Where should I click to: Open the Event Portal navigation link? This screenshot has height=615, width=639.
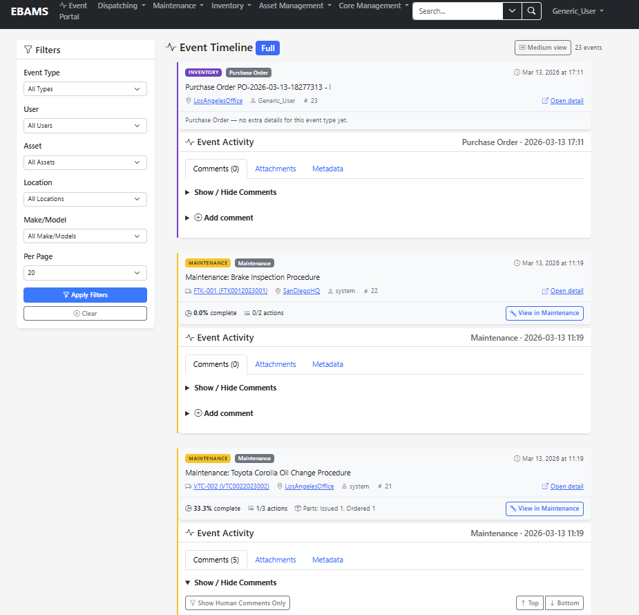(73, 11)
